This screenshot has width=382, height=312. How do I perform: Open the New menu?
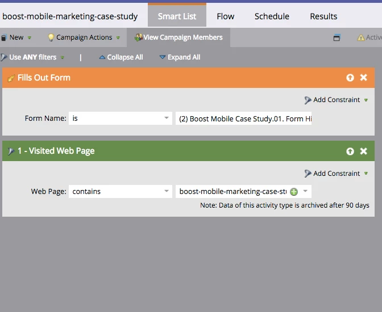pos(16,37)
